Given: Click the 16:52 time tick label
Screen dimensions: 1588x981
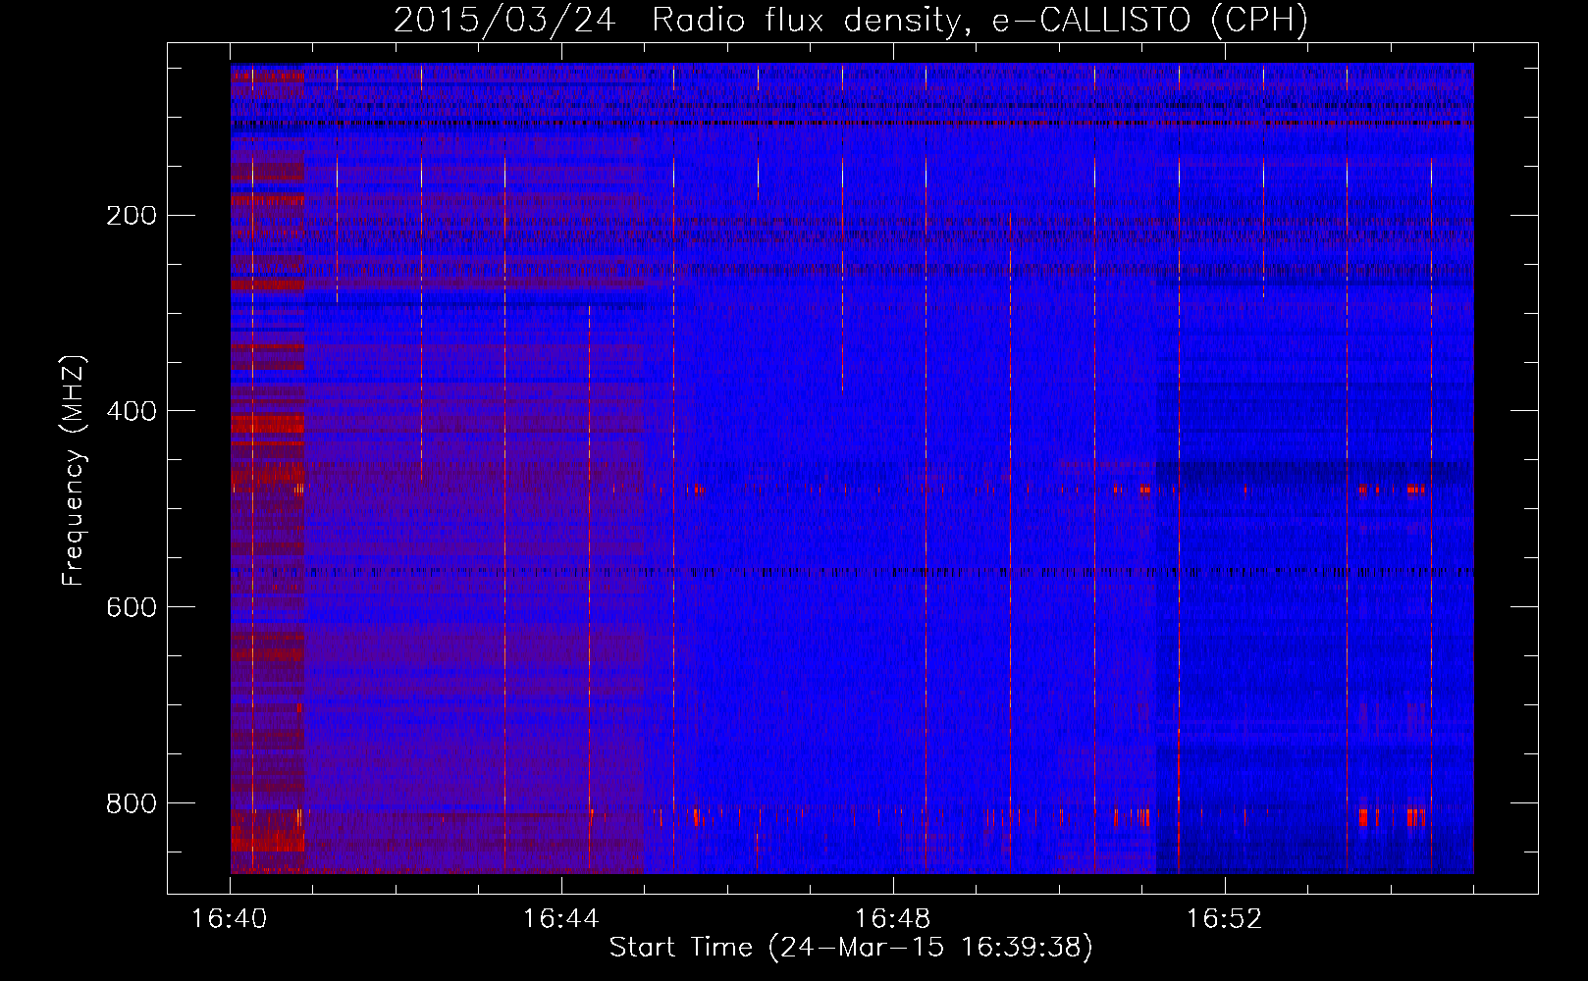Looking at the screenshot, I should tap(1225, 919).
